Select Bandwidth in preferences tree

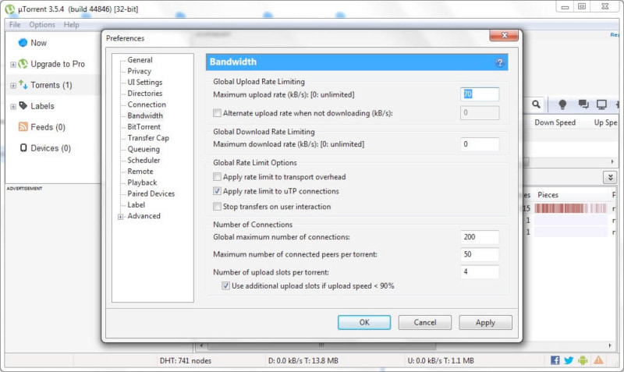click(x=145, y=115)
